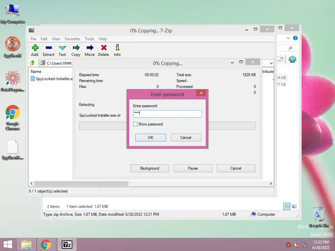Switch Explorer to large icons view
This screenshot has width=335, height=251.
[294, 207]
